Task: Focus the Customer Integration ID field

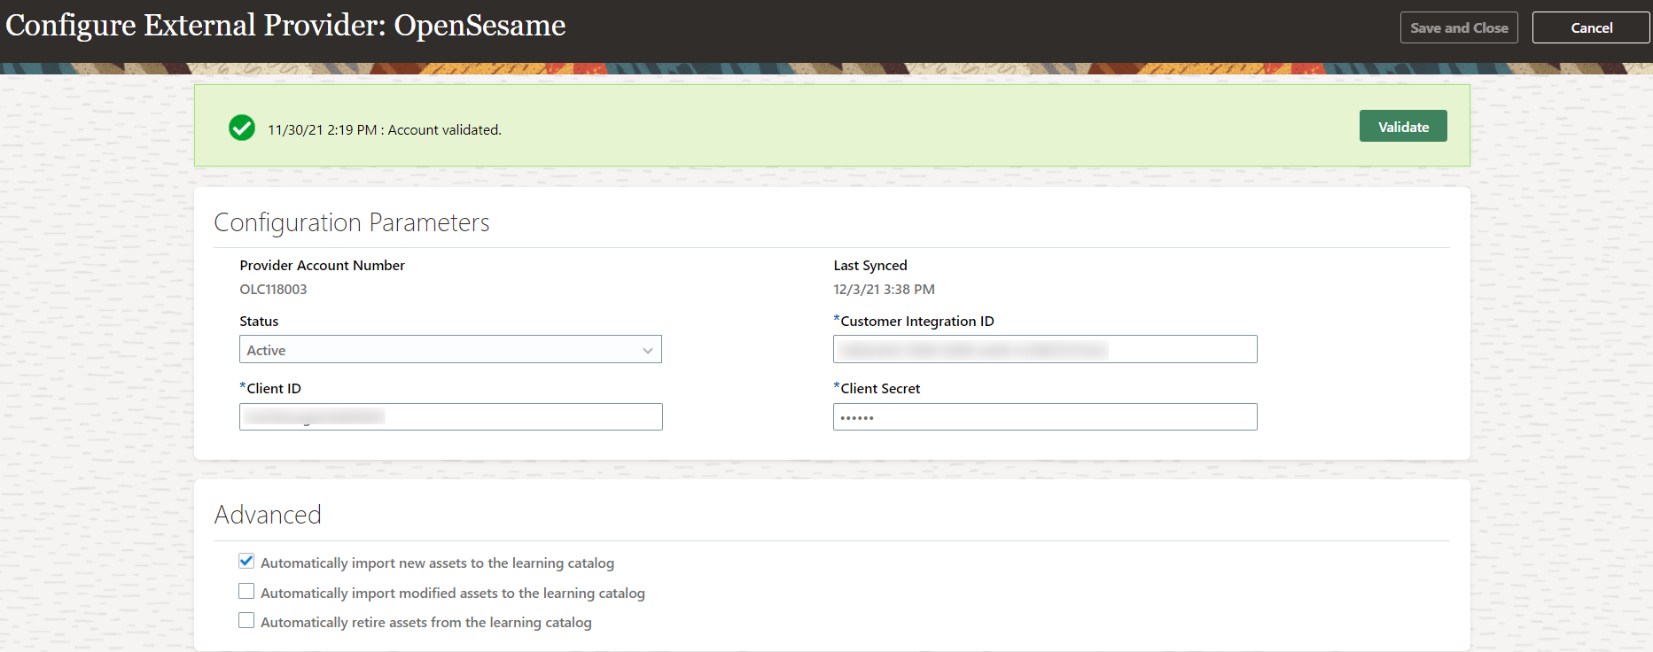Action: (1045, 349)
